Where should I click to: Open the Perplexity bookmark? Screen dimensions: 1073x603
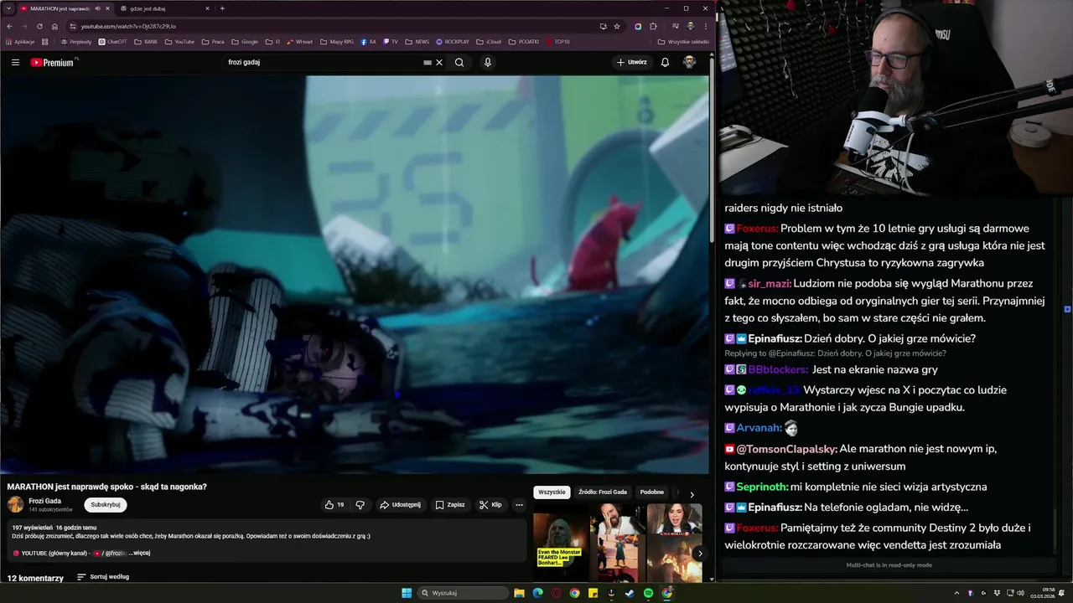(x=76, y=42)
